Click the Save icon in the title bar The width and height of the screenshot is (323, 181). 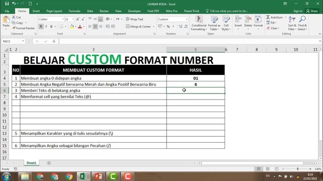tap(7, 4)
